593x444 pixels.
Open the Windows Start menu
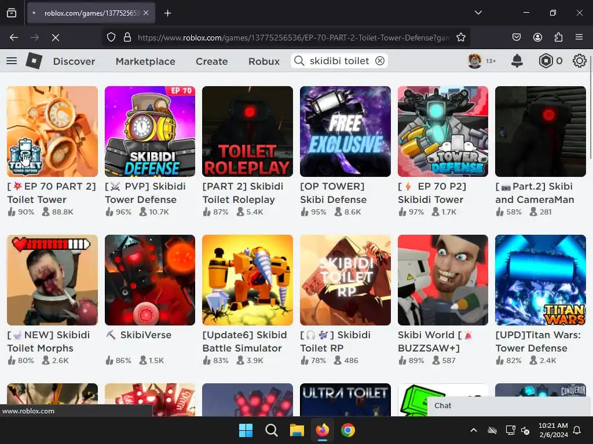[x=246, y=430]
